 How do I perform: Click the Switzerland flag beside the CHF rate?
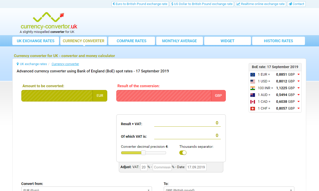coord(252,108)
